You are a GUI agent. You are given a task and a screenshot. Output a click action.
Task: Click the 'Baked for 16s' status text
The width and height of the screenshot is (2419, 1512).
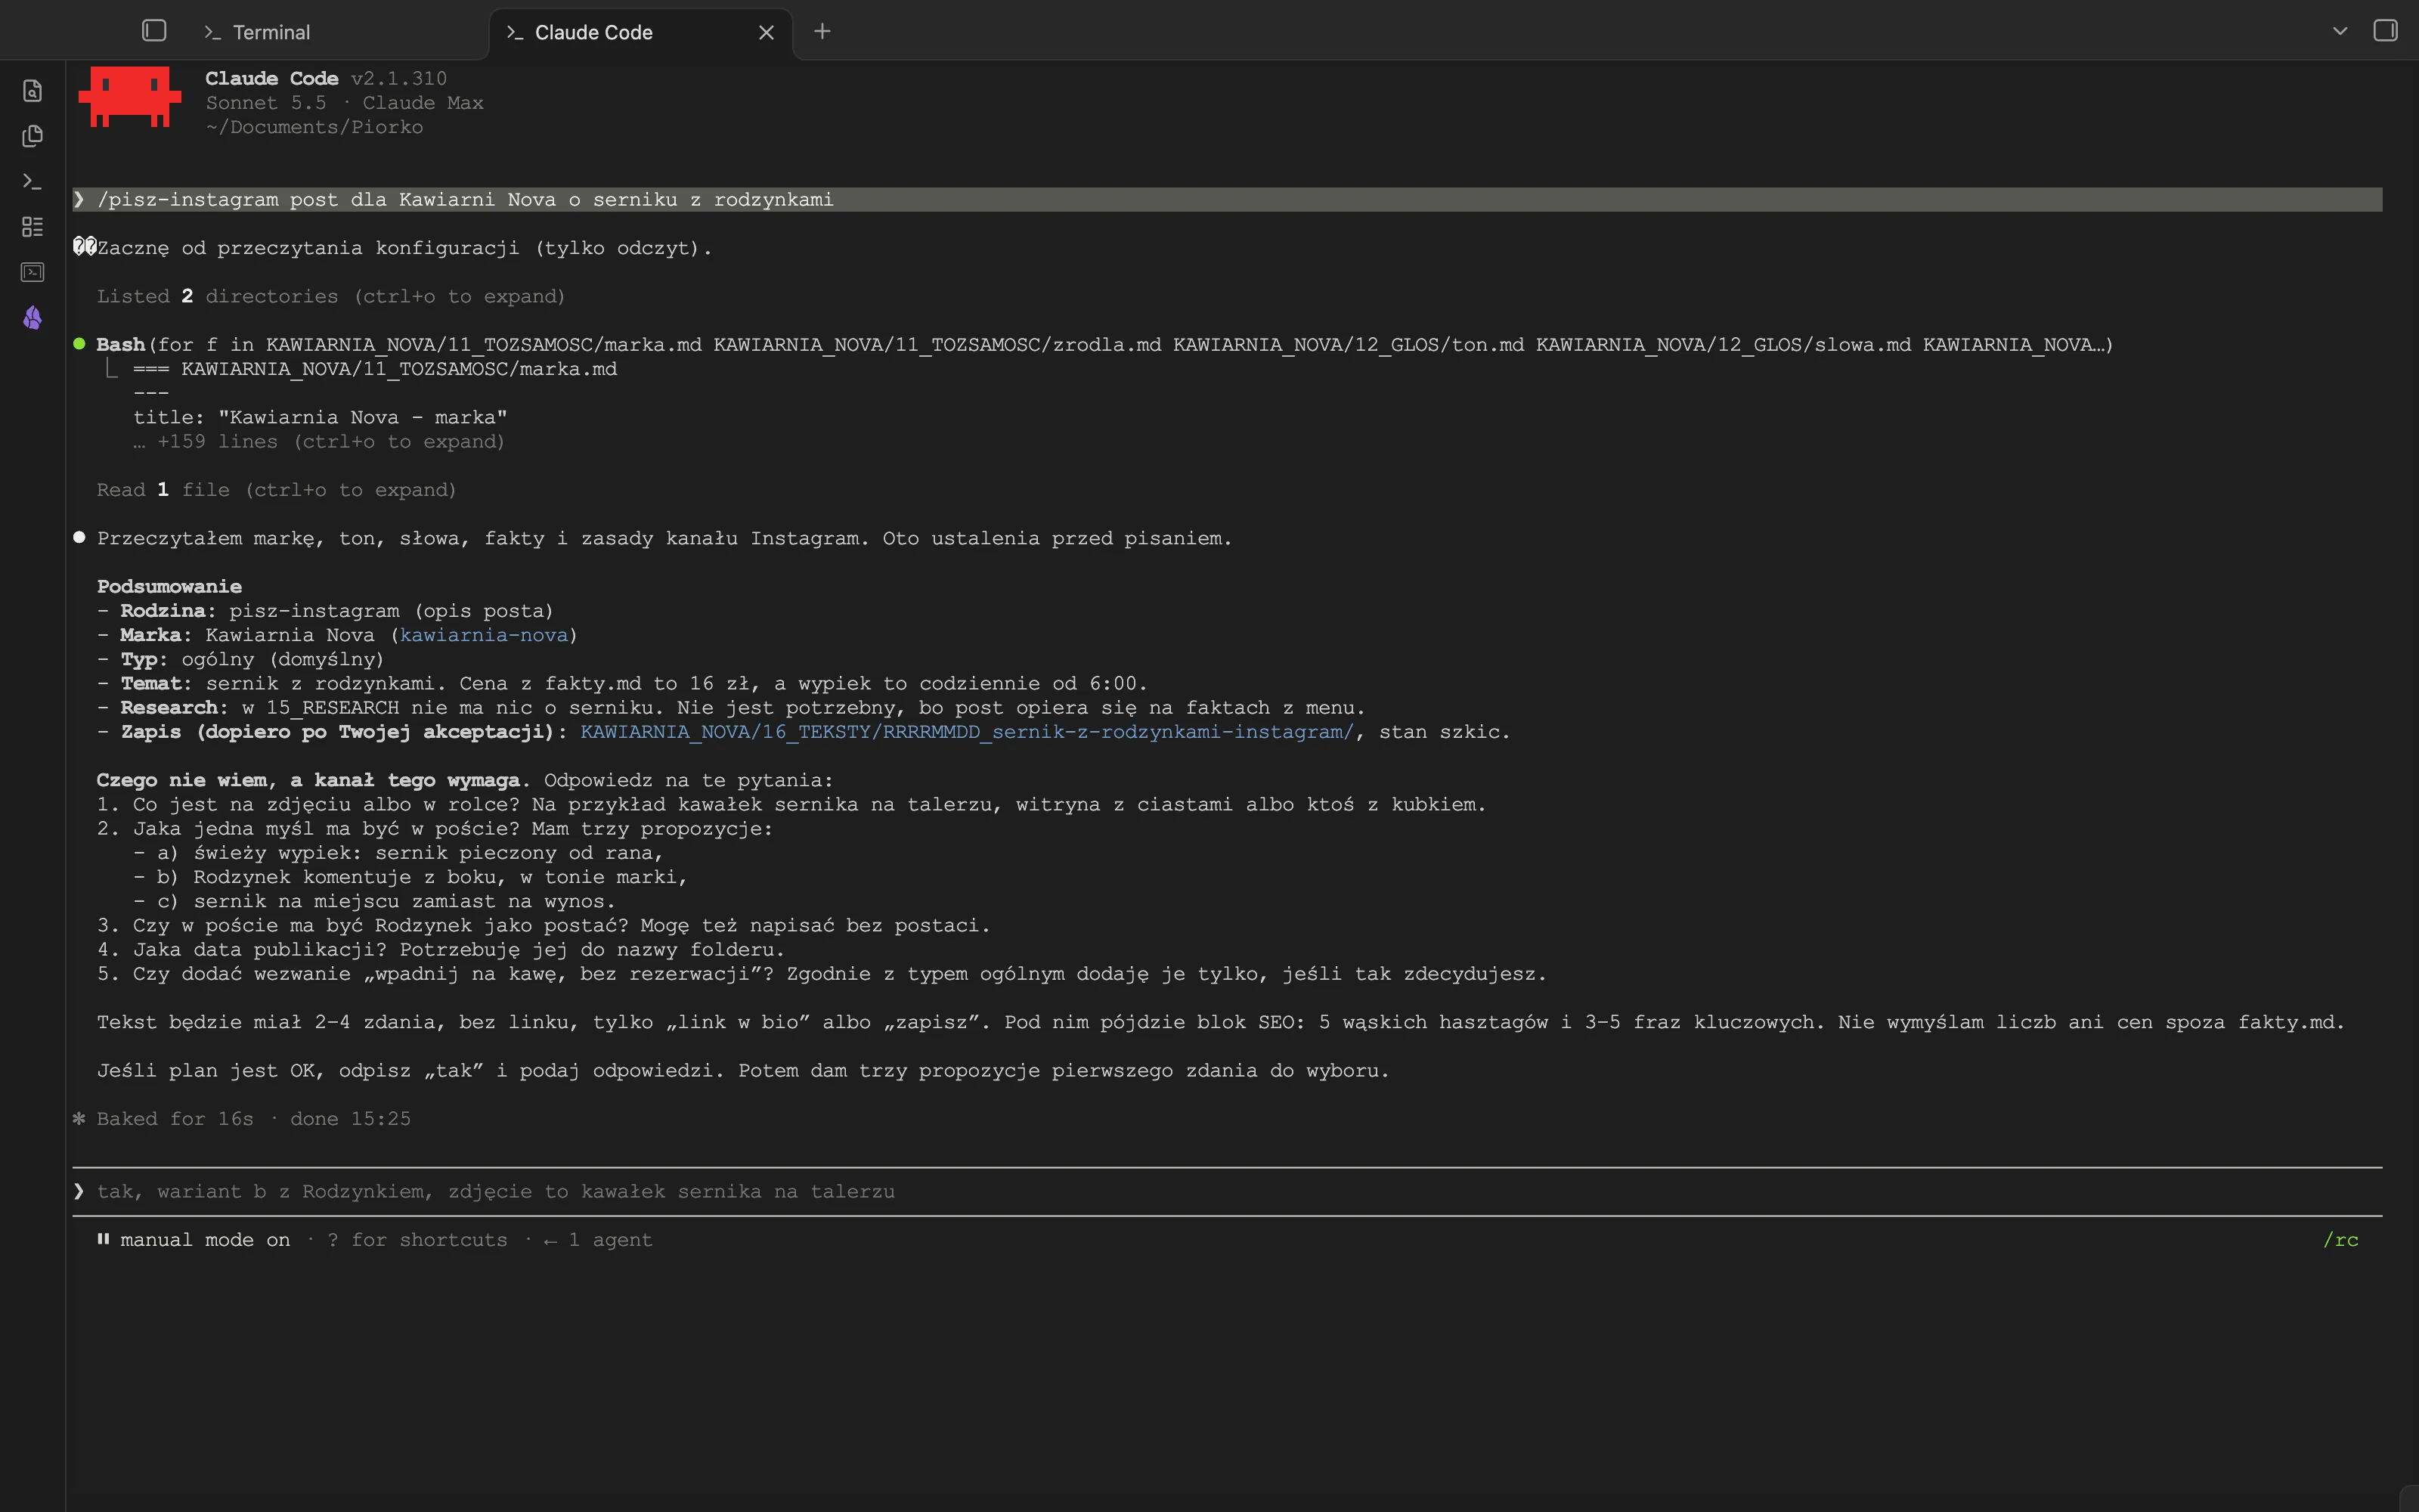(x=175, y=1119)
